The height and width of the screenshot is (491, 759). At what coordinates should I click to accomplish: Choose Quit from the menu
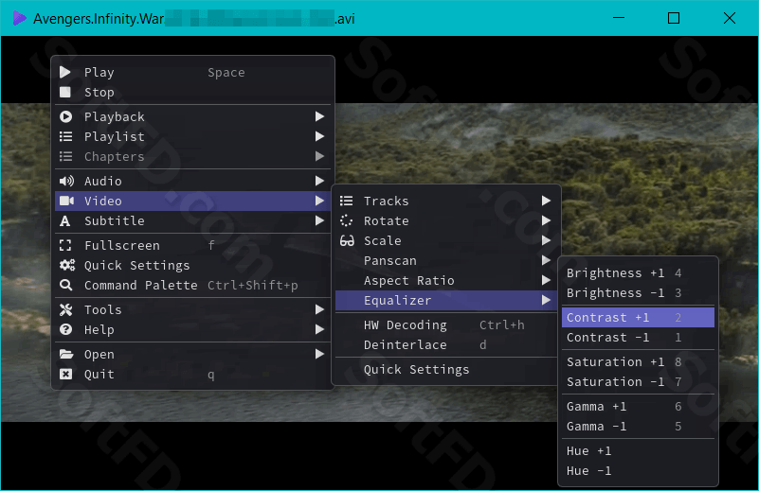click(x=192, y=374)
